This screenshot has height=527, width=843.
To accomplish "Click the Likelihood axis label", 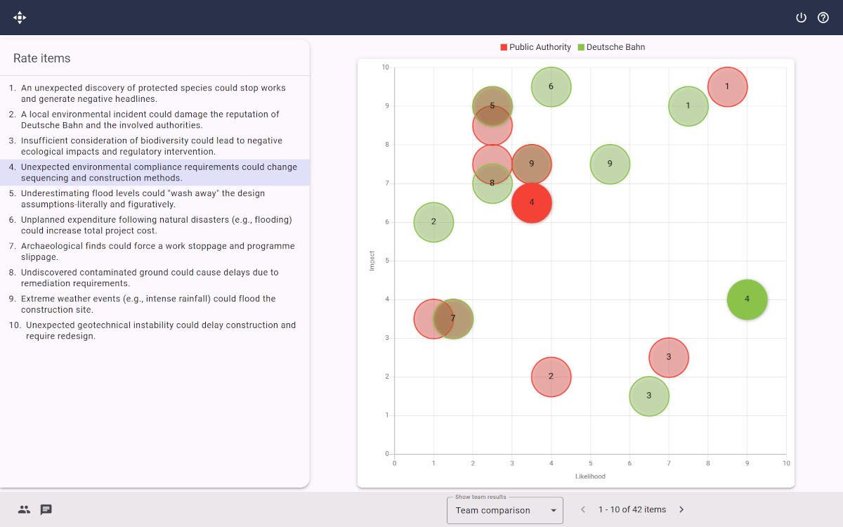I will pyautogui.click(x=590, y=476).
